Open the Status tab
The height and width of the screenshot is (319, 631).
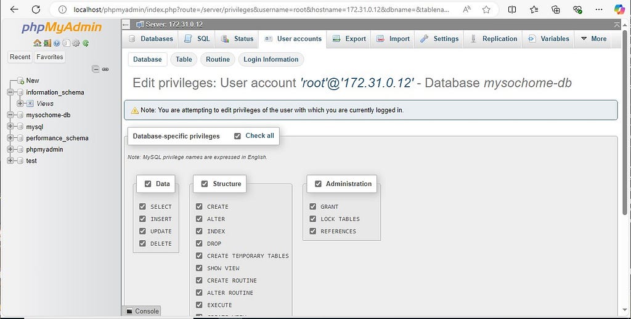click(237, 39)
